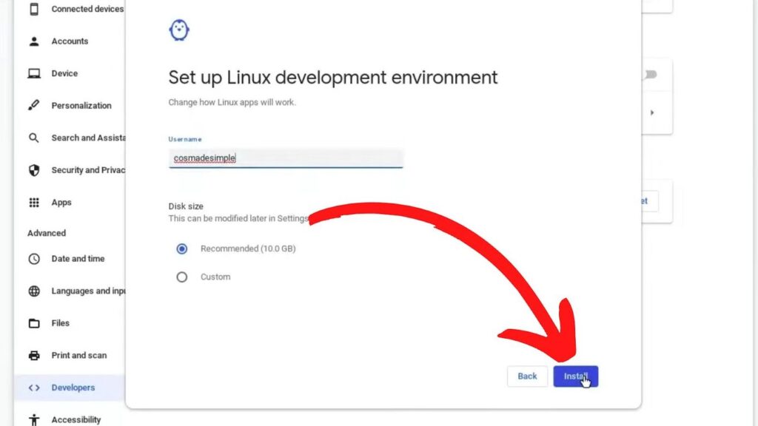Toggle the switch behind the dialog
The image size is (758, 426).
point(649,75)
